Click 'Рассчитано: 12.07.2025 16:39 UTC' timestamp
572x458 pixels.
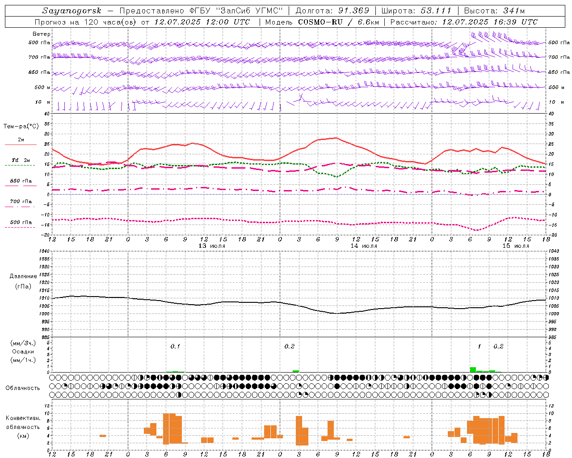click(464, 22)
